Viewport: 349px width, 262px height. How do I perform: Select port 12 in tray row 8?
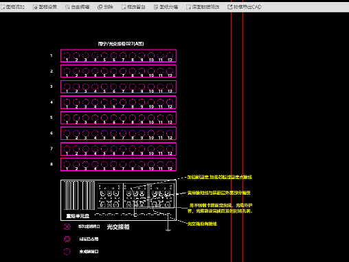[170, 165]
